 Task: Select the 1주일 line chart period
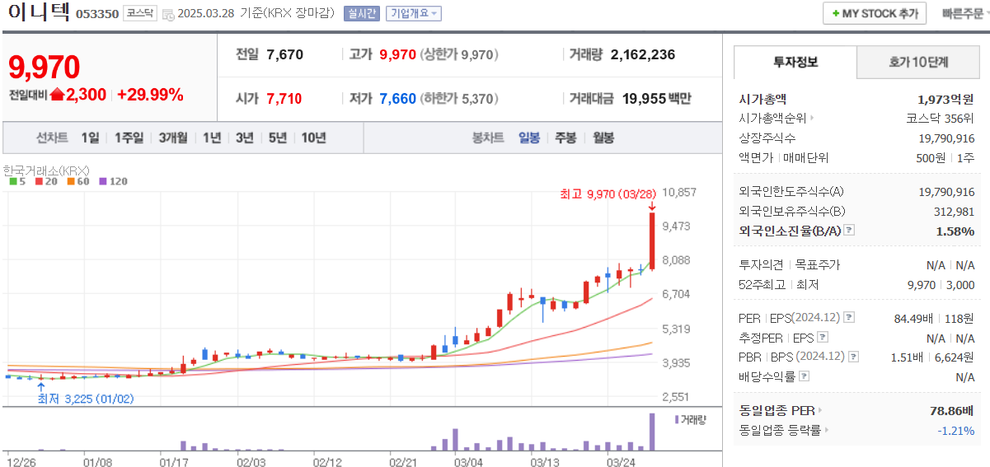click(129, 138)
